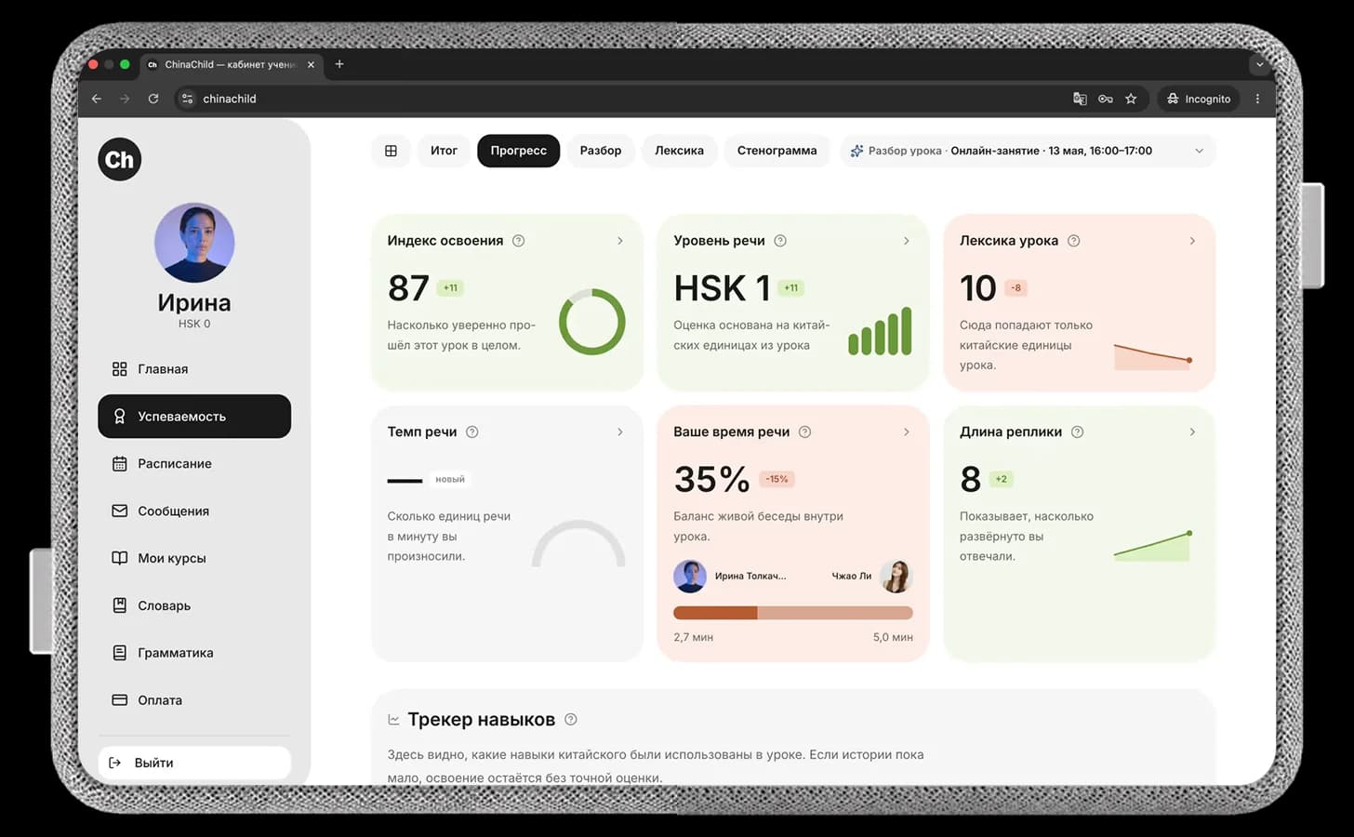Click the browser forward arrow

[x=125, y=99]
